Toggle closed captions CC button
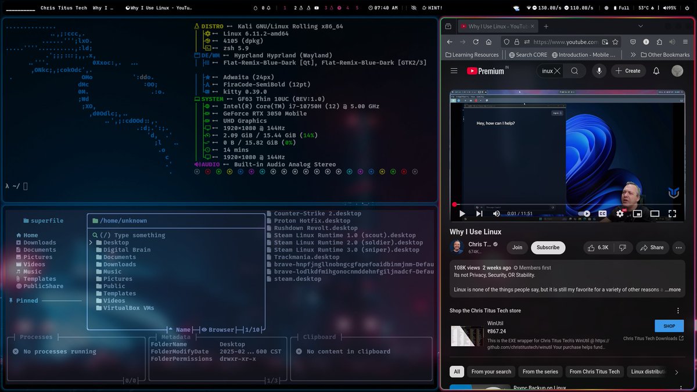 (x=603, y=214)
